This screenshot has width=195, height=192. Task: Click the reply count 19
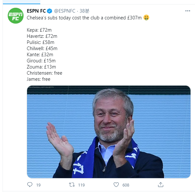[x=38, y=185]
